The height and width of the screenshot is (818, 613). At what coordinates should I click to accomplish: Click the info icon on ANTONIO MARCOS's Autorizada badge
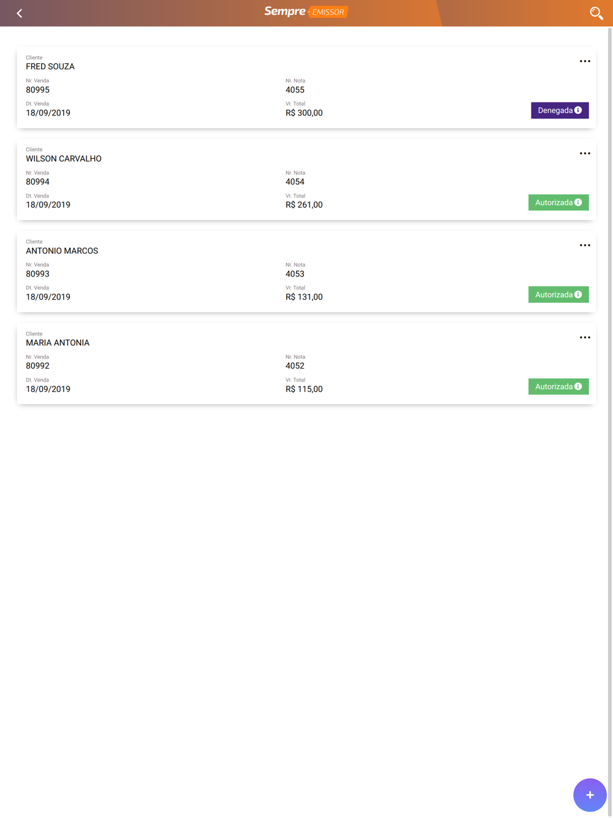(578, 295)
